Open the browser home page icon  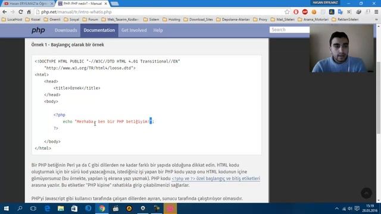coord(29,12)
